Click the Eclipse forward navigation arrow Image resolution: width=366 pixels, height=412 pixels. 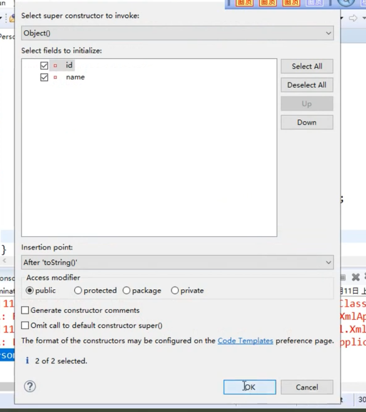354,18
